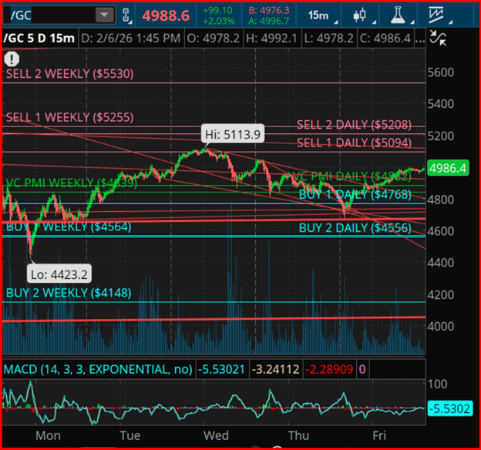Image resolution: width=481 pixels, height=450 pixels.
Task: Click the Hi: 5113.9 price bubble
Action: tap(233, 135)
